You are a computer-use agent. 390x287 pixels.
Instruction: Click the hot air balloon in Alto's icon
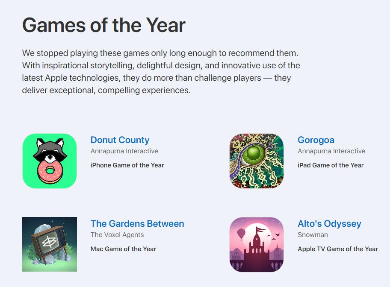[241, 234]
